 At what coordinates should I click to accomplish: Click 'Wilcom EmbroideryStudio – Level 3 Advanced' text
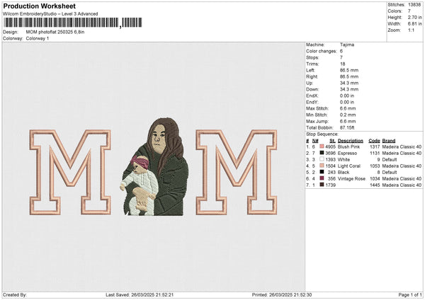[50, 14]
